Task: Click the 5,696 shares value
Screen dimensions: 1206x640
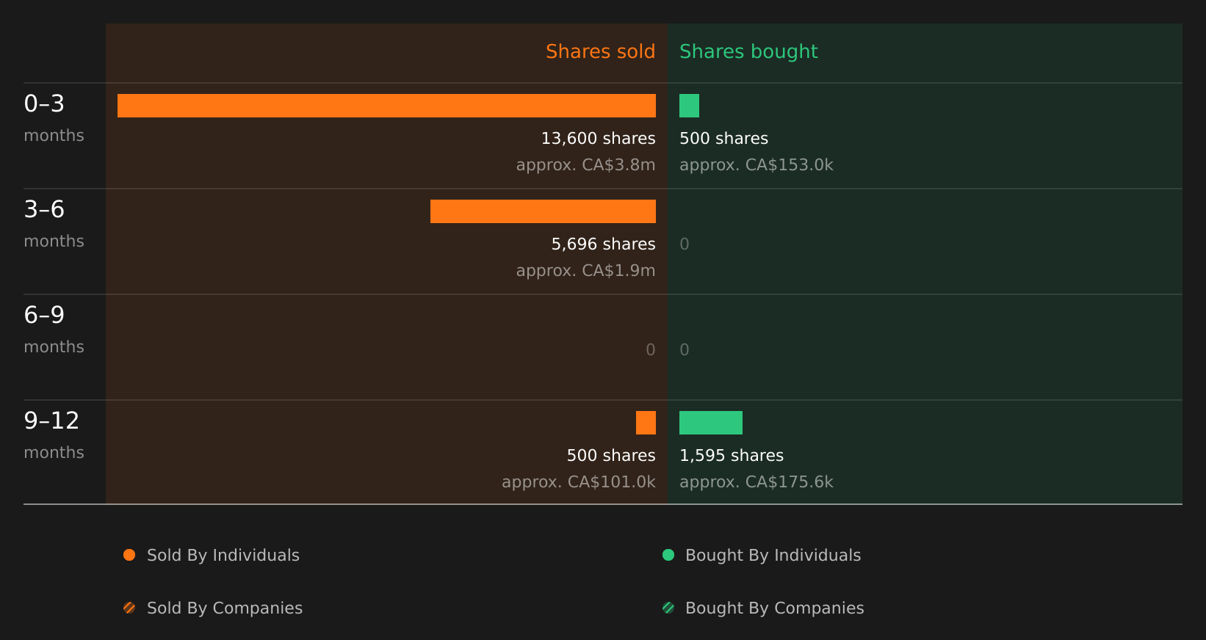Action: (604, 244)
